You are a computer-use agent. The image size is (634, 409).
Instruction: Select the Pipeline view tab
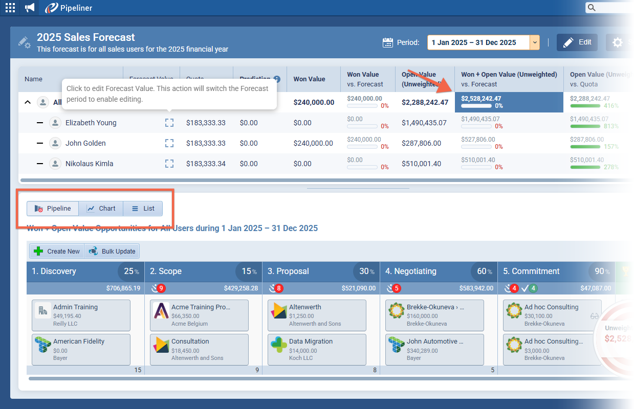tap(53, 209)
